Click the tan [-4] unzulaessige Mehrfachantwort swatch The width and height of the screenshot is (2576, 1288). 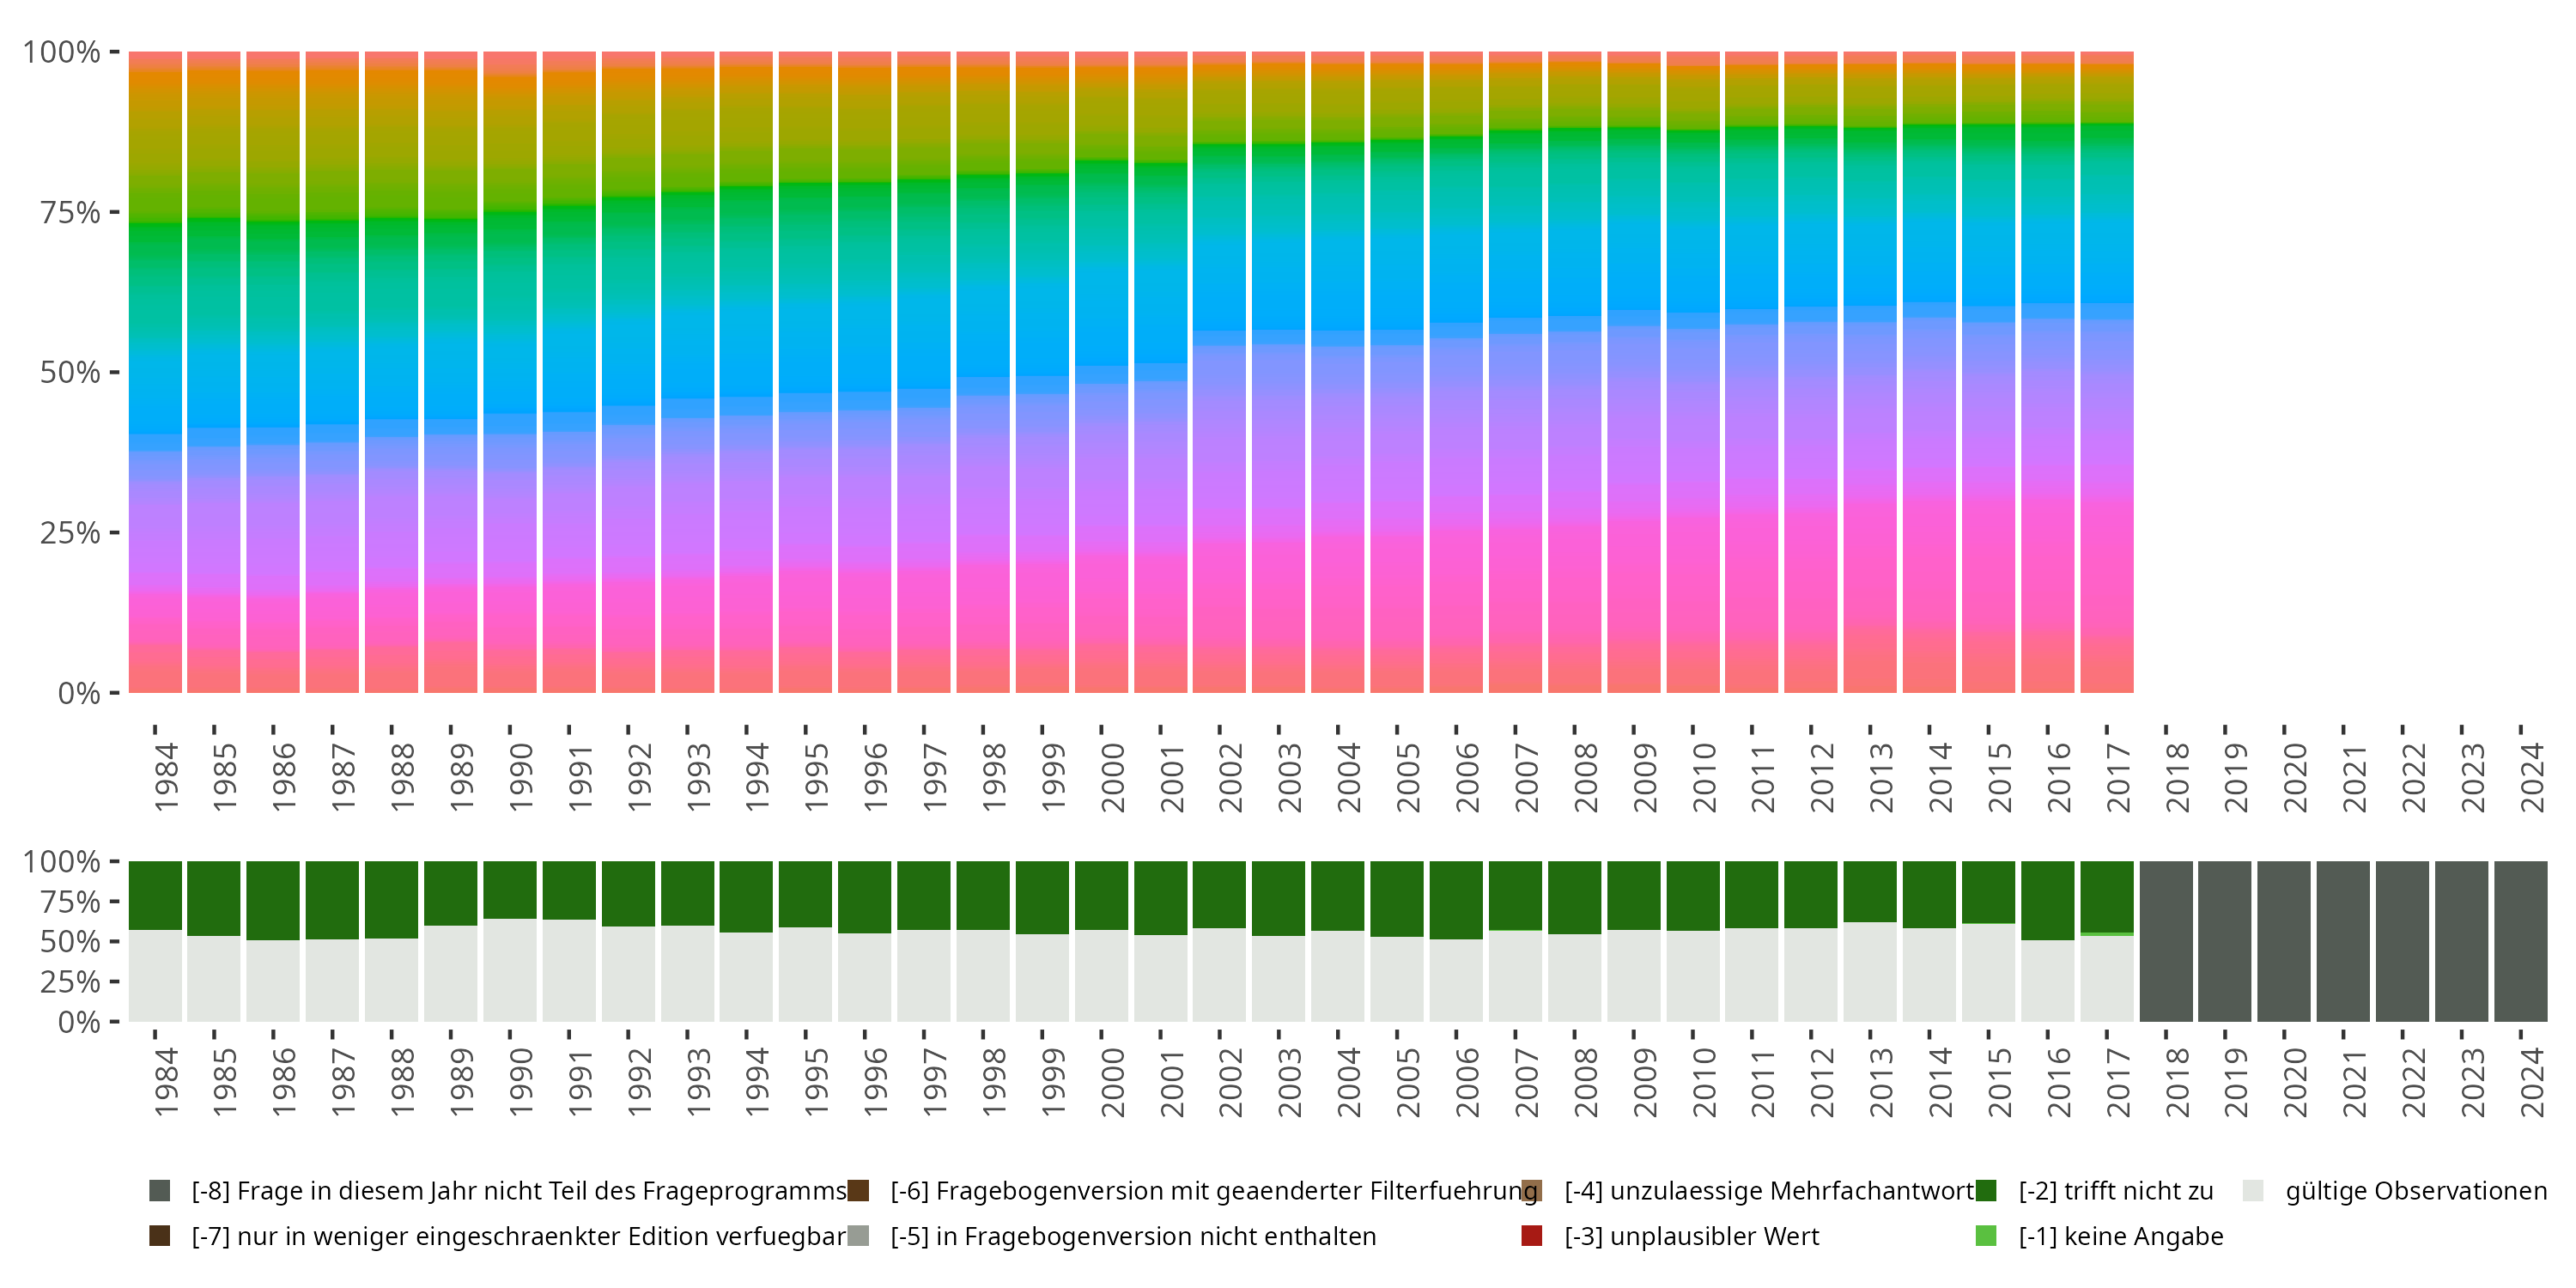pyautogui.click(x=1532, y=1190)
